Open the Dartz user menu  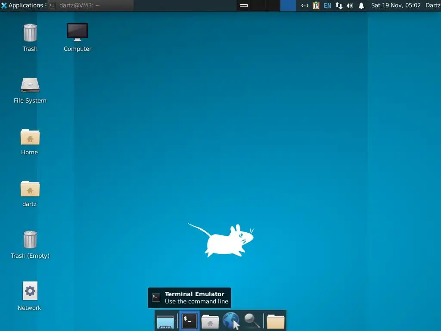433,5
